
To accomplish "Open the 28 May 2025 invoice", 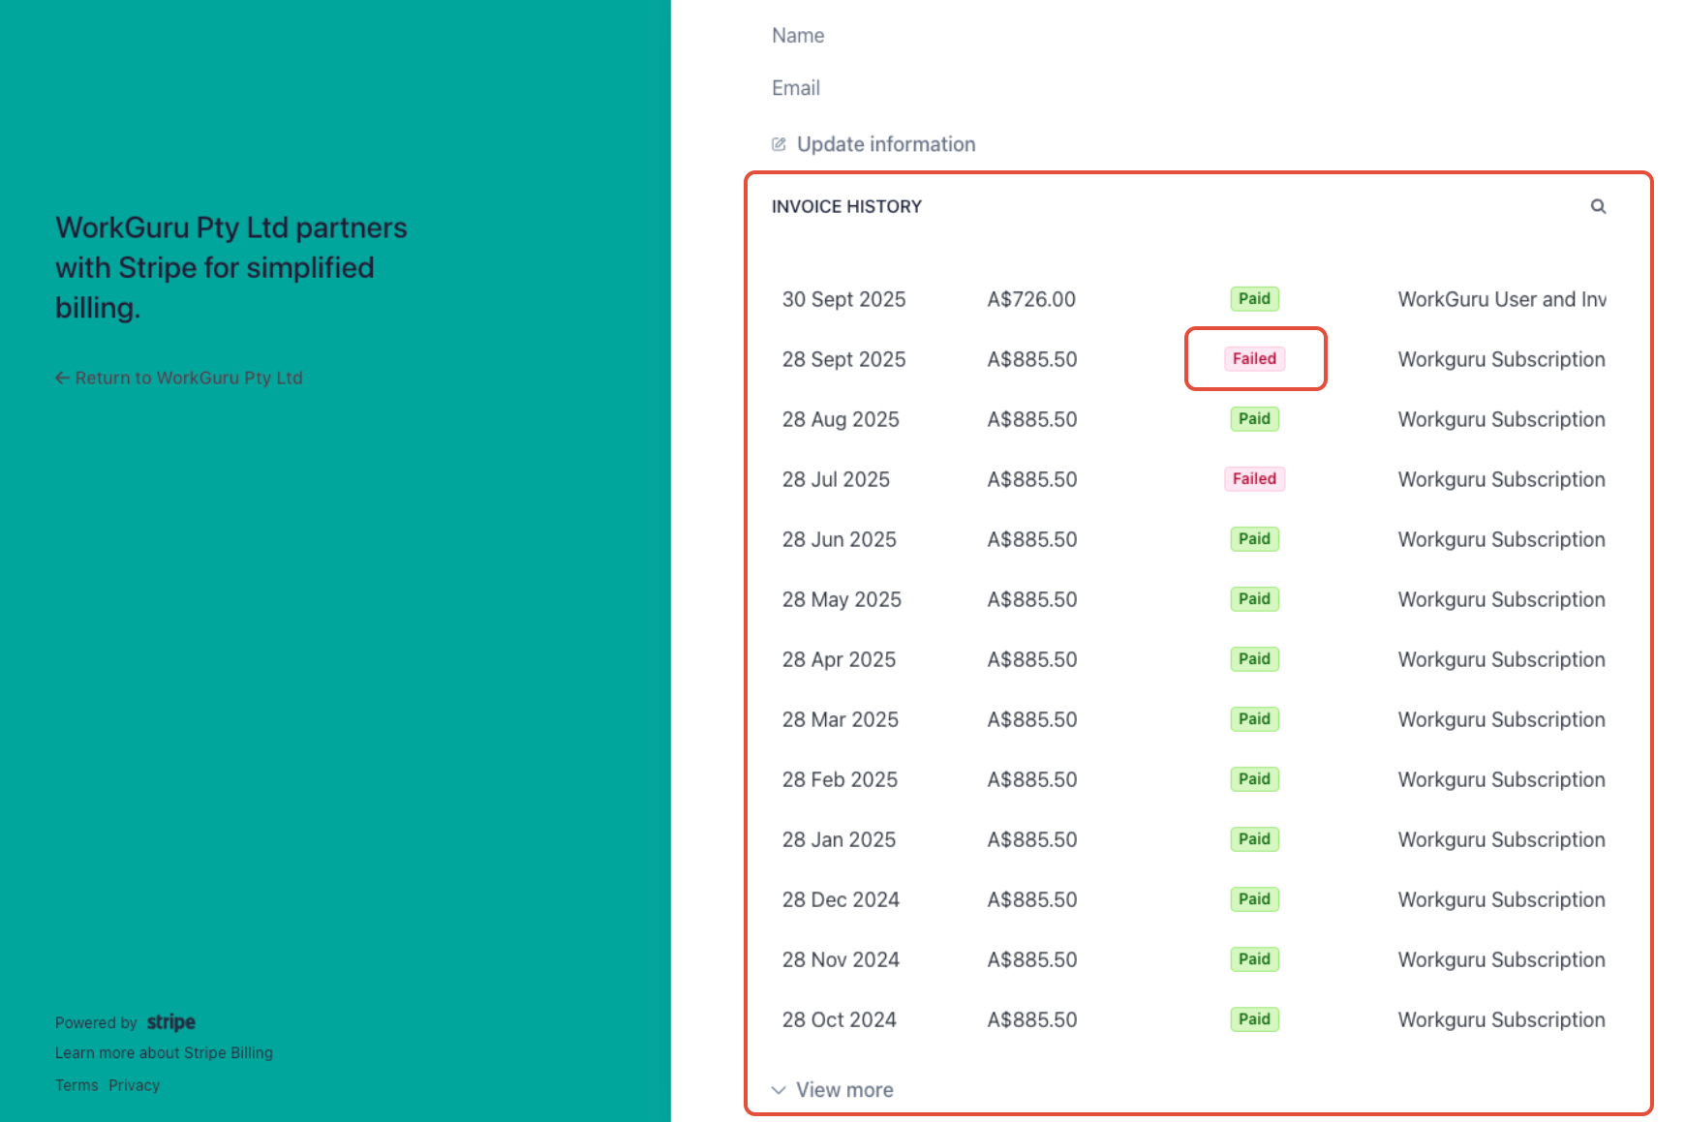I will (x=1194, y=599).
